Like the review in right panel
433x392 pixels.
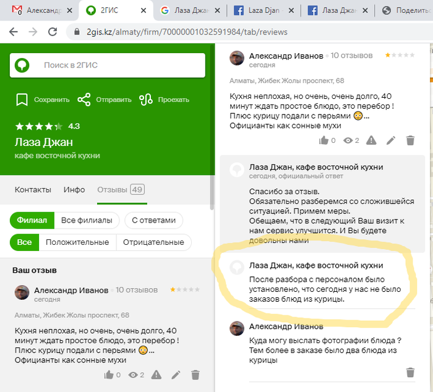tap(324, 140)
